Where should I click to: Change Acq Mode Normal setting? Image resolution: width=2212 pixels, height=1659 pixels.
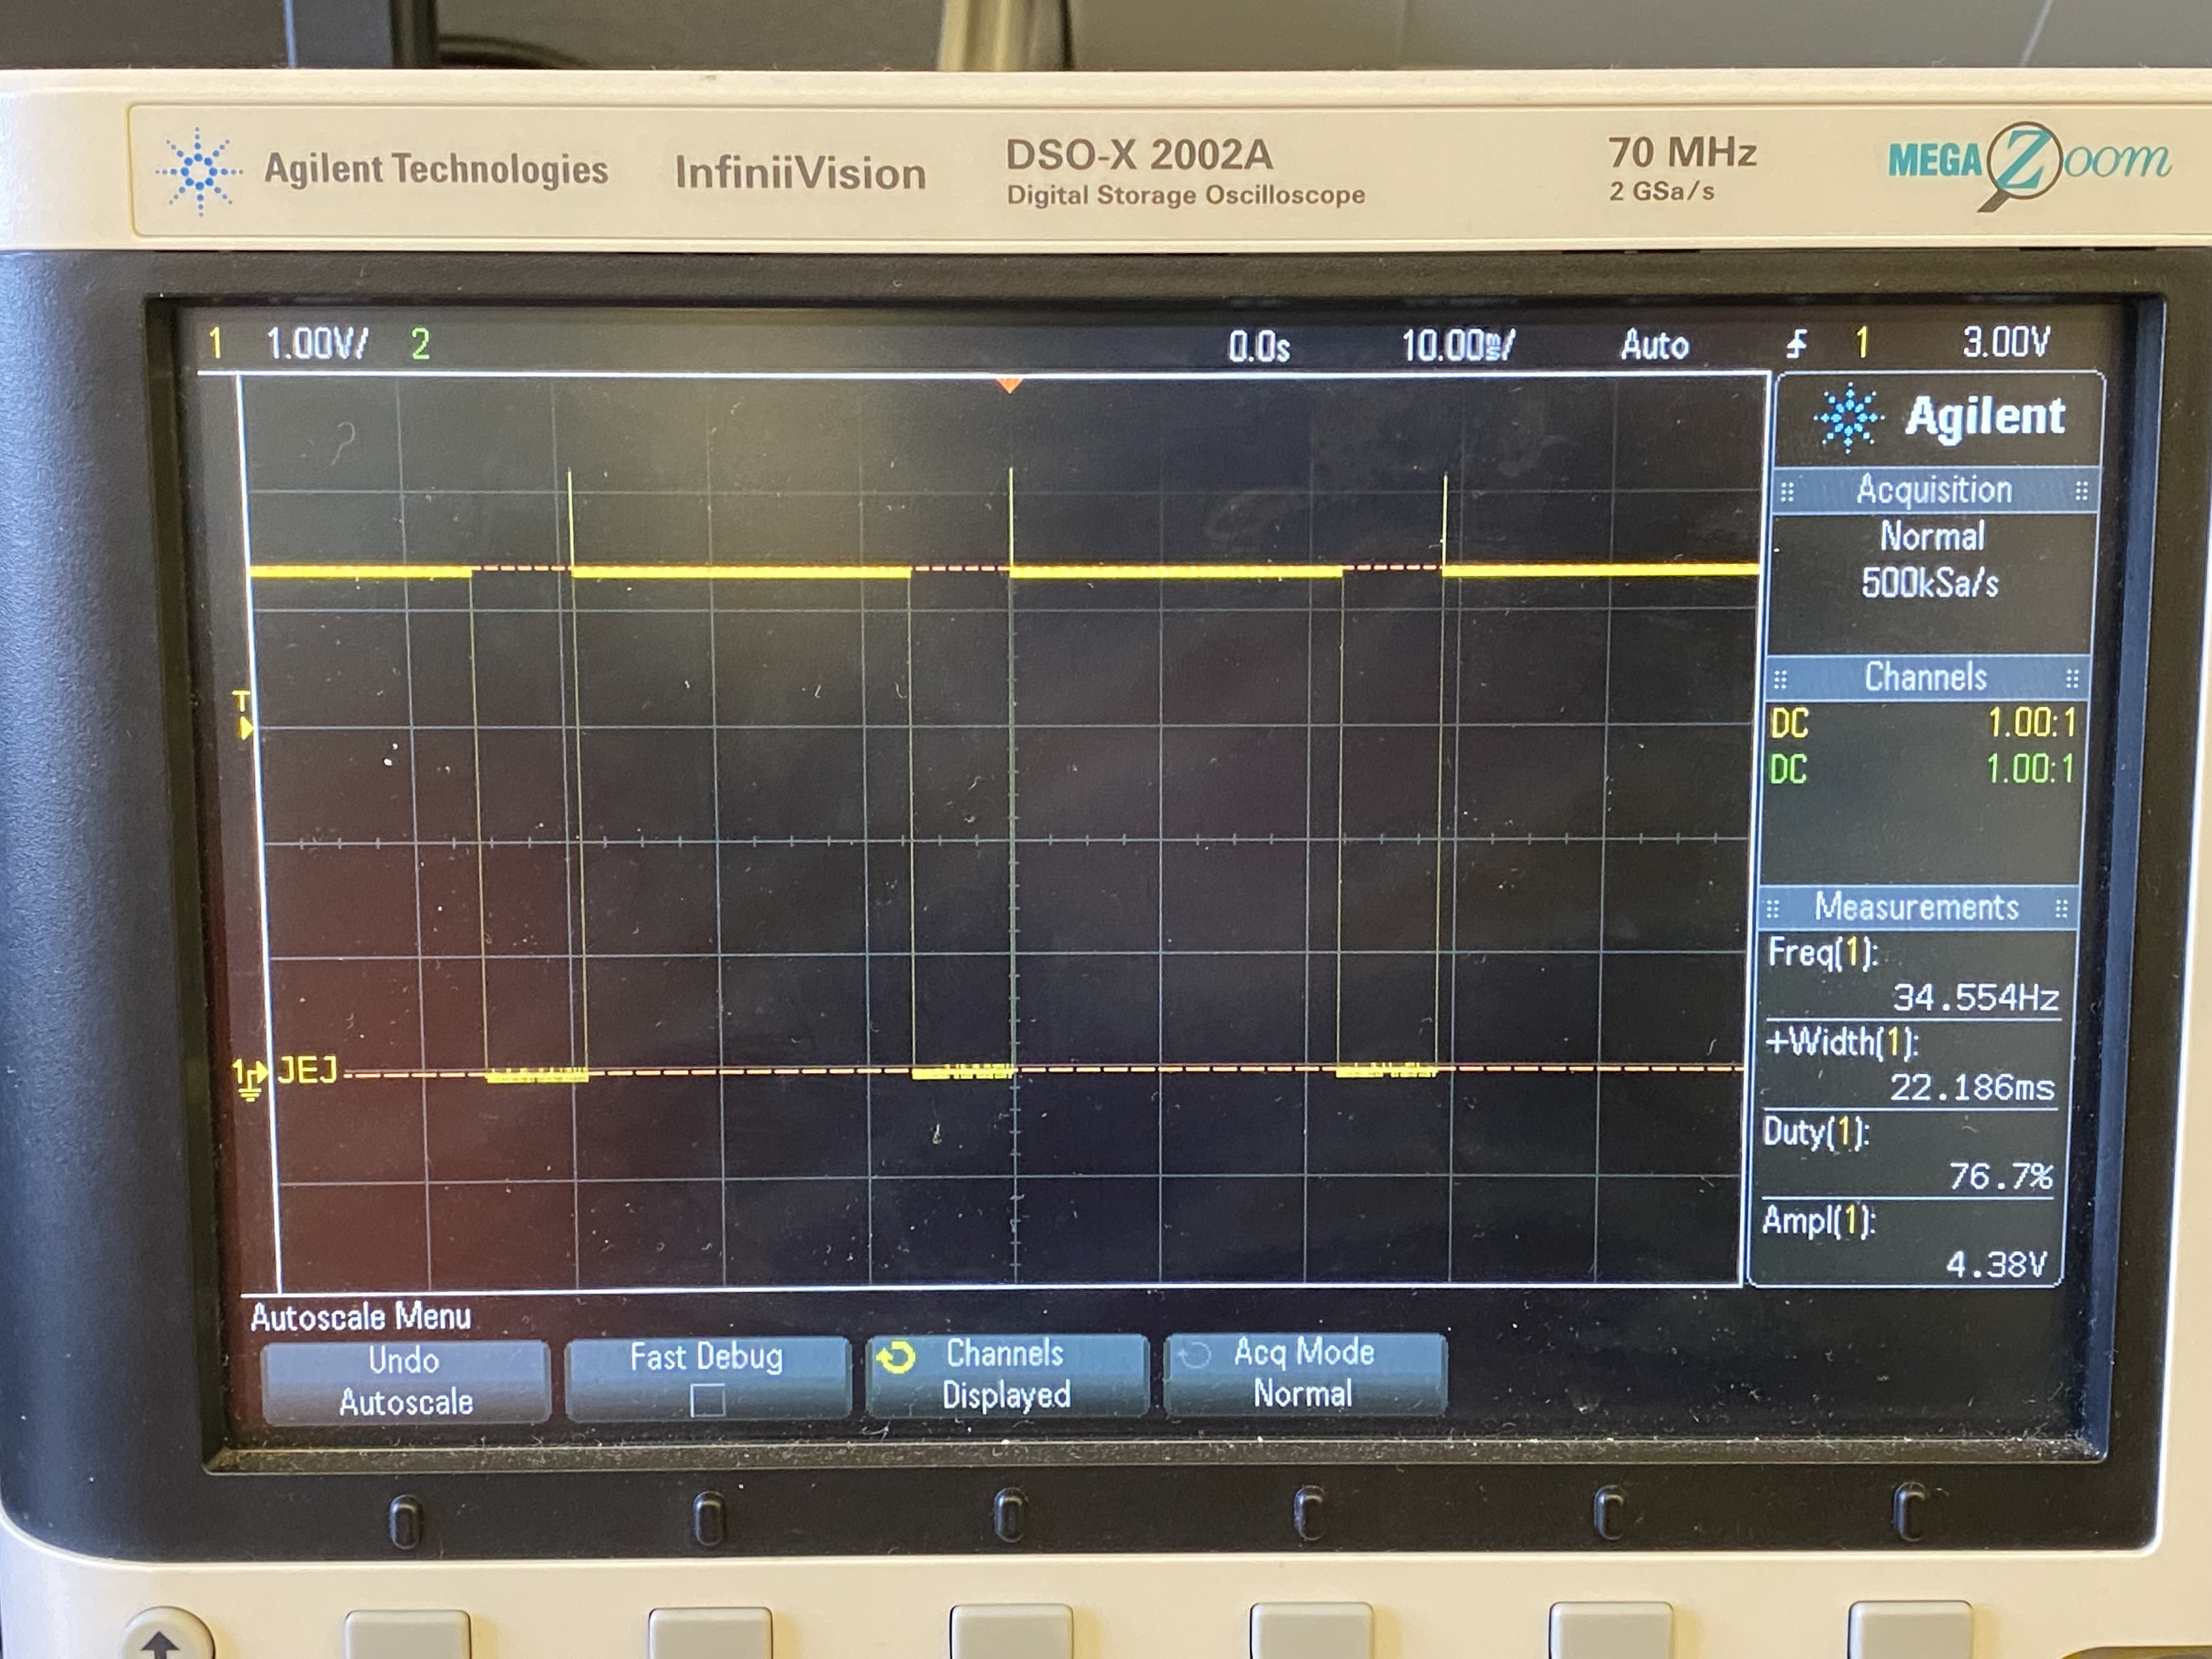[x=1305, y=1373]
